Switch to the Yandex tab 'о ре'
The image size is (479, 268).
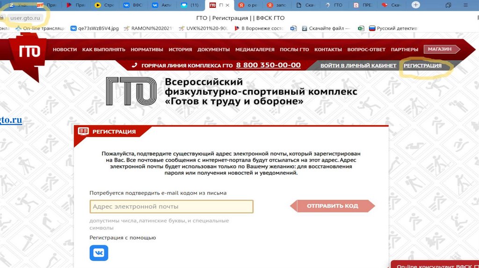click(x=248, y=5)
